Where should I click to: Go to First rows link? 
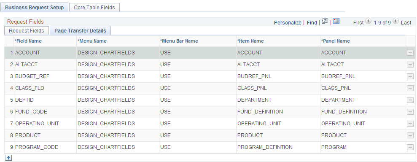coord(358,23)
